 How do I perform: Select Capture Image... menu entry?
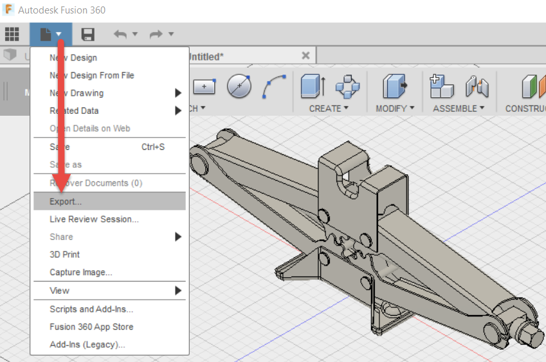109,272
